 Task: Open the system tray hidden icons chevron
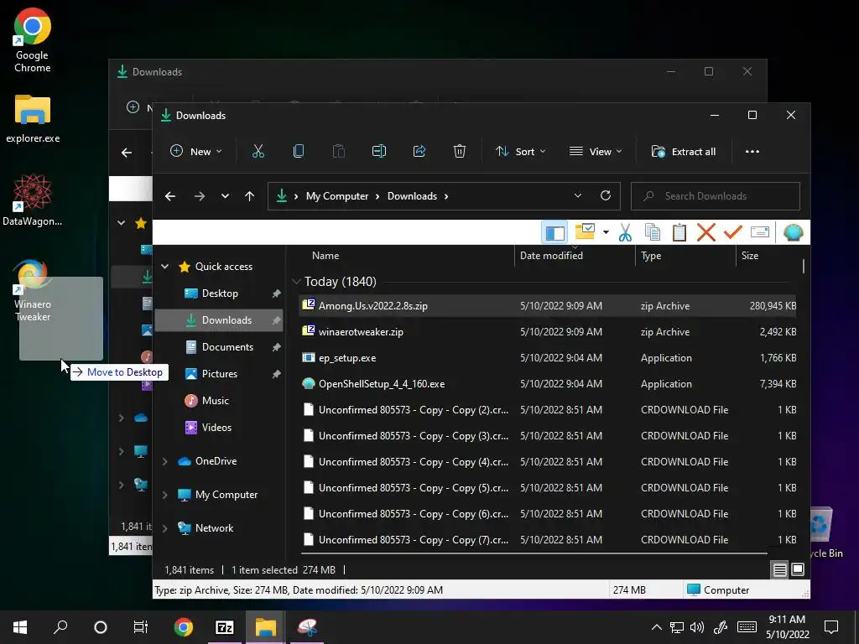click(x=656, y=627)
